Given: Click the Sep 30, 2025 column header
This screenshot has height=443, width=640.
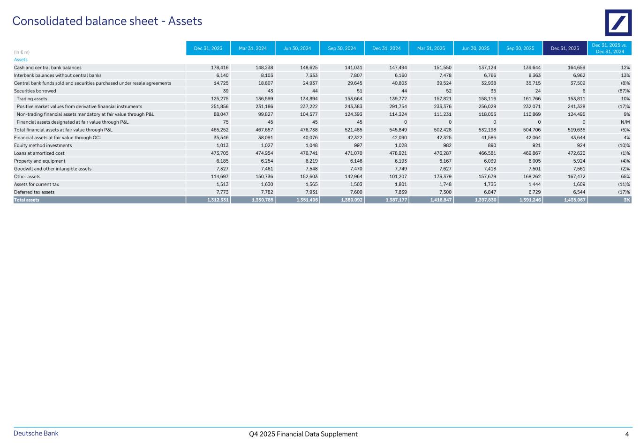Looking at the screenshot, I should [520, 48].
